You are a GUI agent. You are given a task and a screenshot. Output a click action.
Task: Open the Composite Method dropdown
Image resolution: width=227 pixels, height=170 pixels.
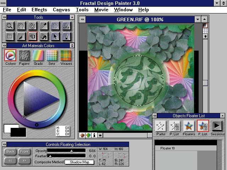[x=79, y=162]
